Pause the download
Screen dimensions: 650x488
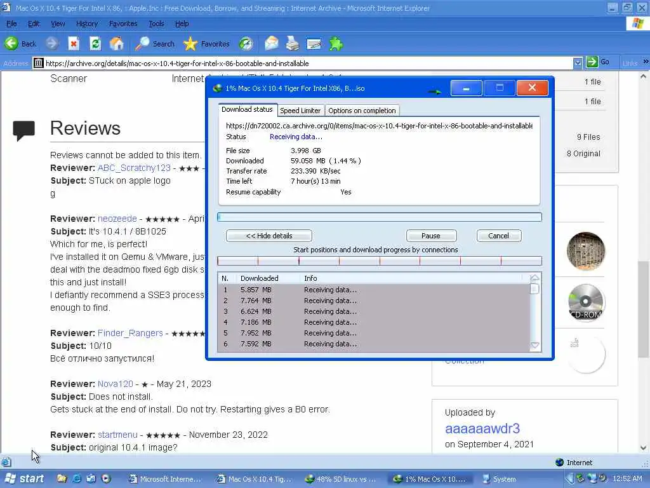click(x=431, y=236)
